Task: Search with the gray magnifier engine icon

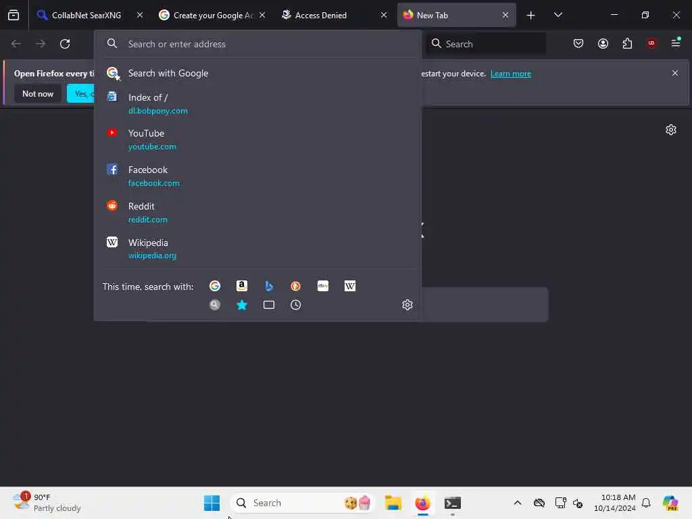Action: [215, 305]
